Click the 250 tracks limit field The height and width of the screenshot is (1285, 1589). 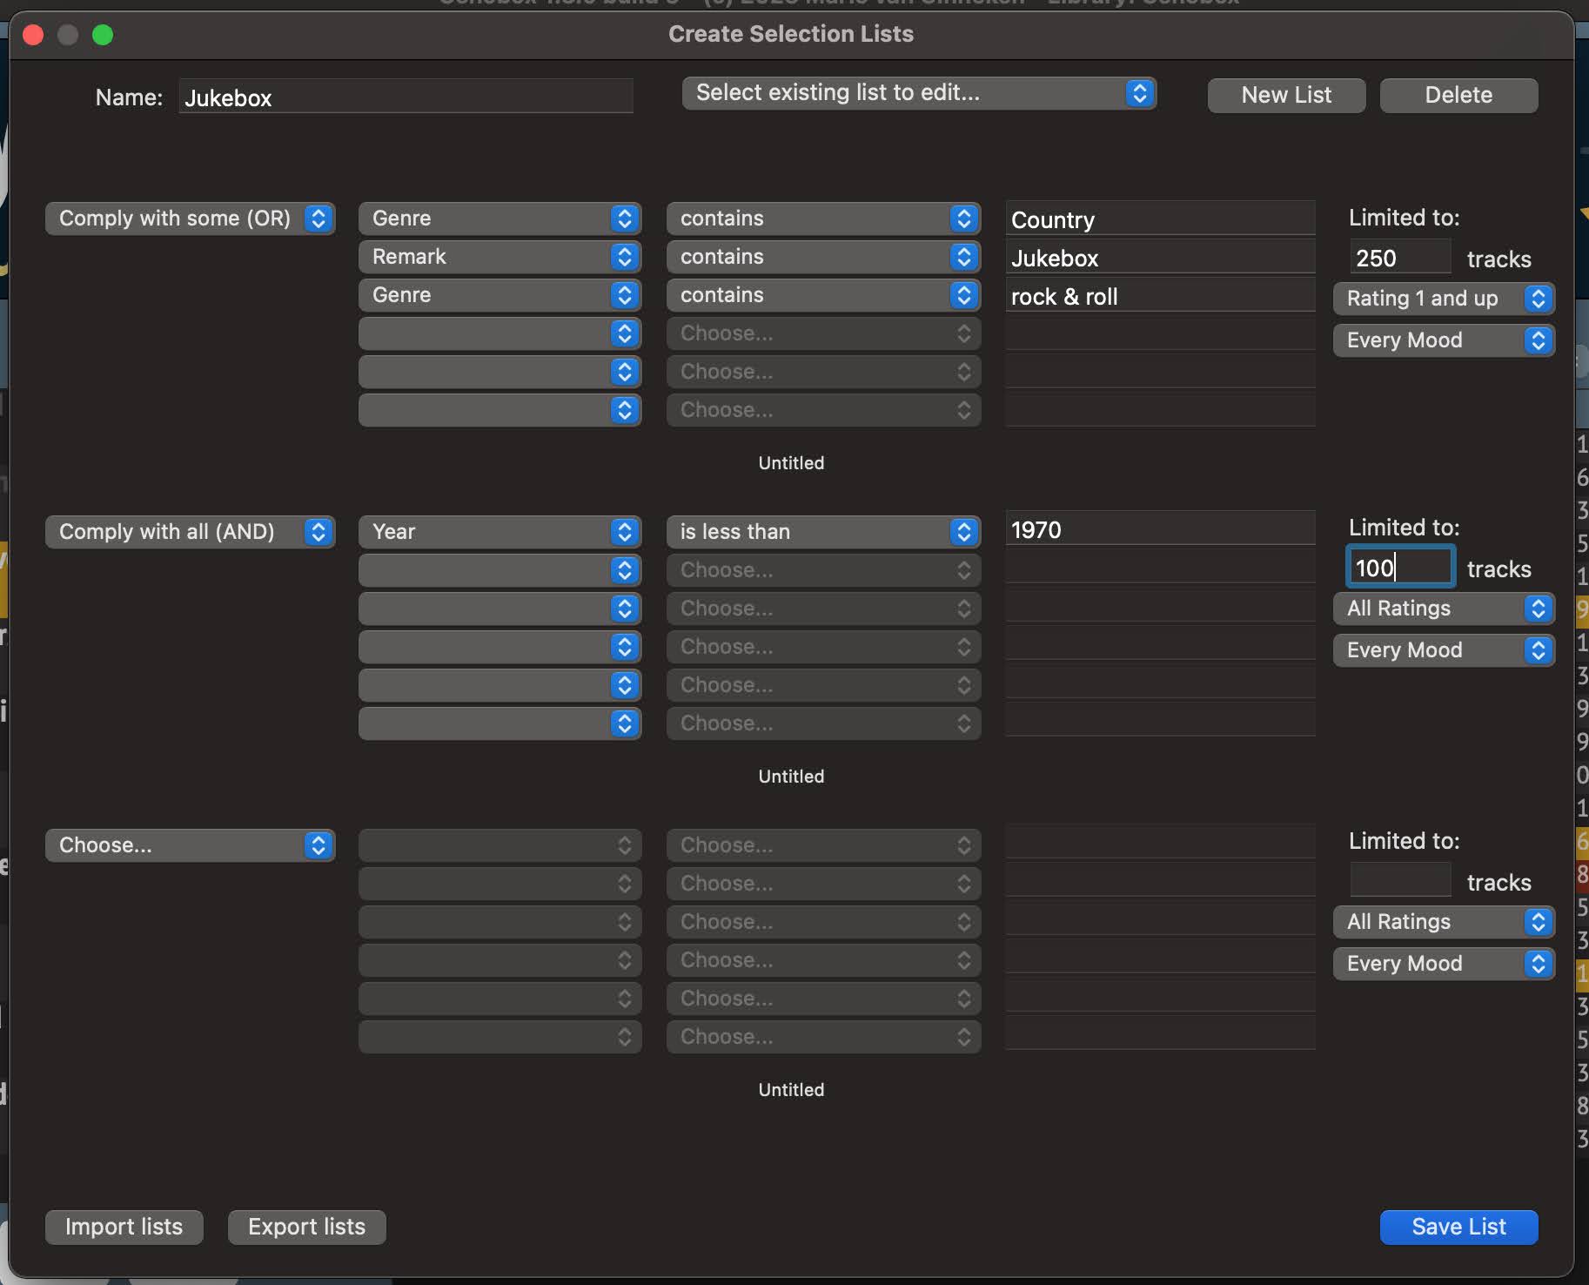(x=1398, y=259)
